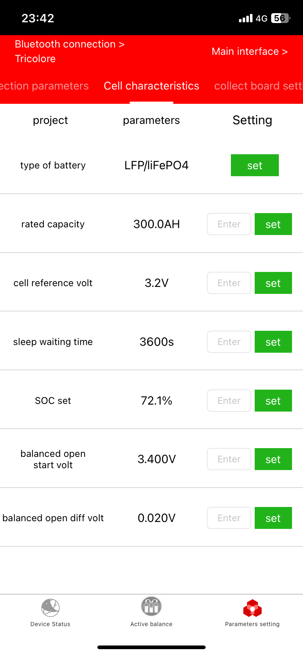The image size is (303, 655).
Task: Open the Main interface link
Action: click(x=250, y=52)
